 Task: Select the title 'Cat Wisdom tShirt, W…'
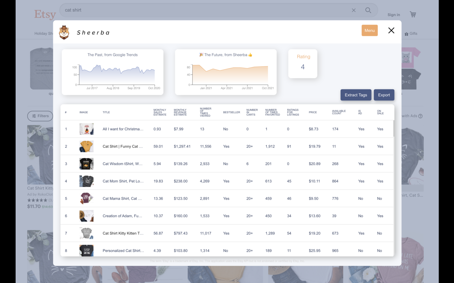pyautogui.click(x=123, y=164)
